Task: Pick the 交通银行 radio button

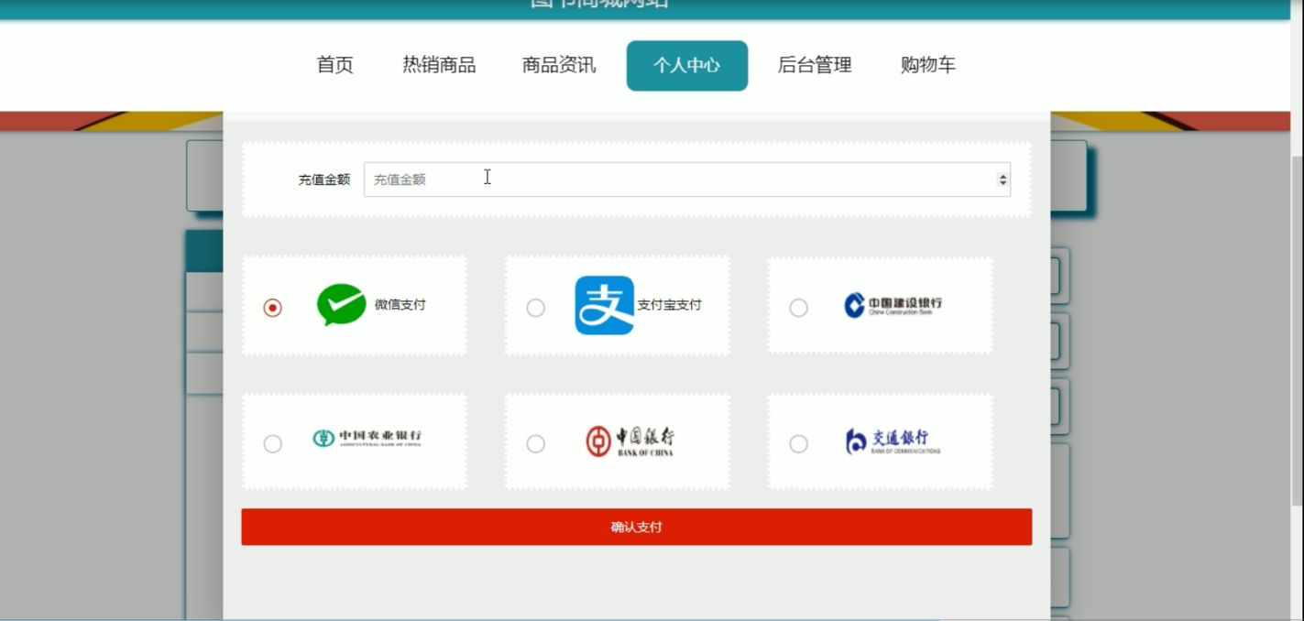Action: click(798, 443)
